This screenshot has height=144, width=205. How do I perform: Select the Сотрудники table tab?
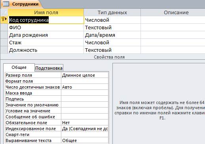click(22, 4)
